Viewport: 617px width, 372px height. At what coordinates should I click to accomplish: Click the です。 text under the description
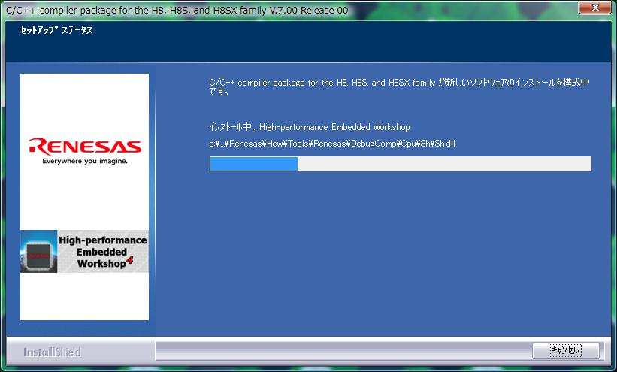point(218,93)
